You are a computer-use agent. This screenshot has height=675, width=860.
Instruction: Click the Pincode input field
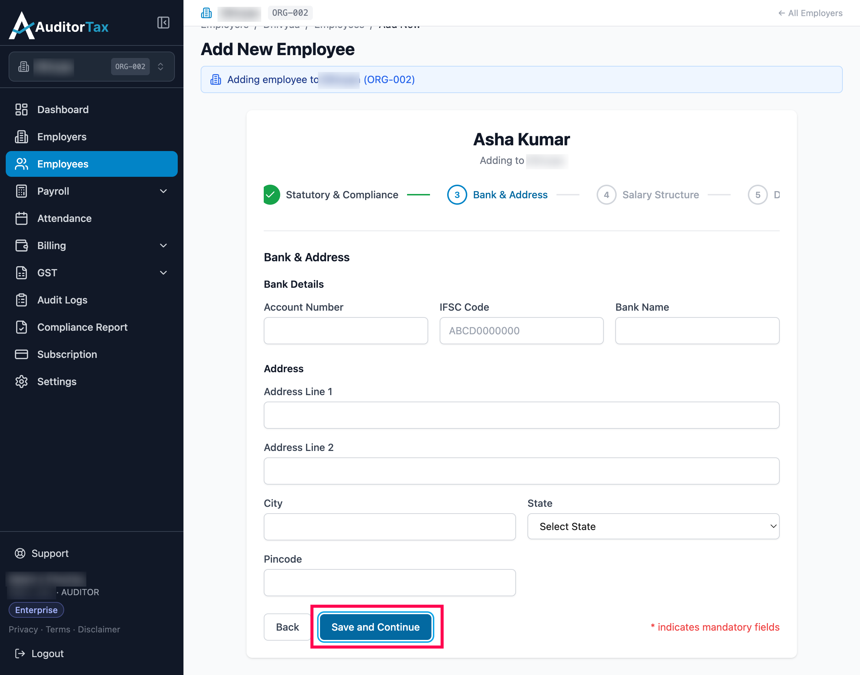390,583
